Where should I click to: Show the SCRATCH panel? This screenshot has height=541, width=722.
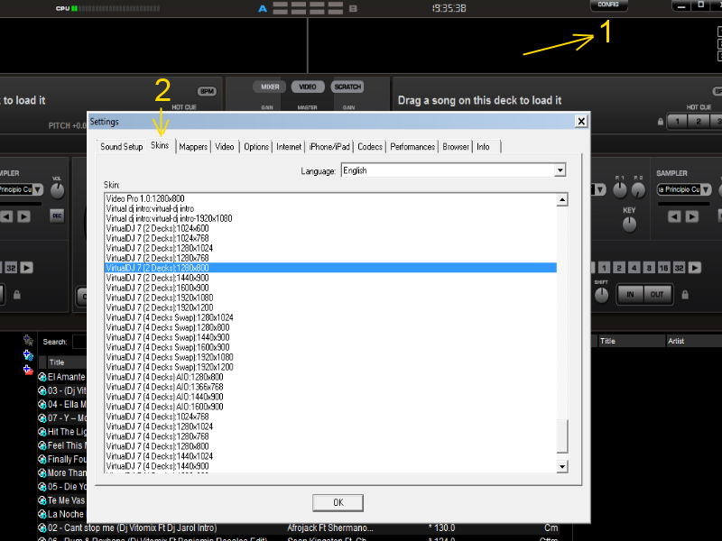coord(347,87)
